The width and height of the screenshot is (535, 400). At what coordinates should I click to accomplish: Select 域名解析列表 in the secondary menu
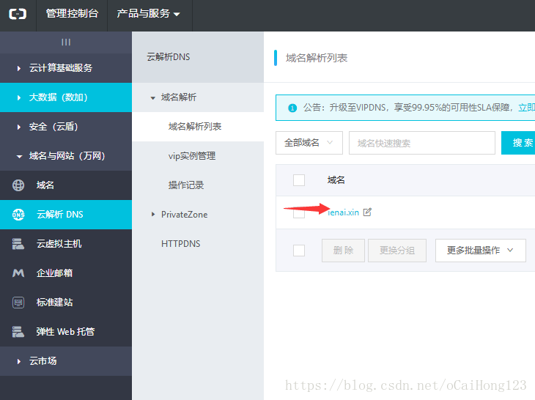pos(198,127)
